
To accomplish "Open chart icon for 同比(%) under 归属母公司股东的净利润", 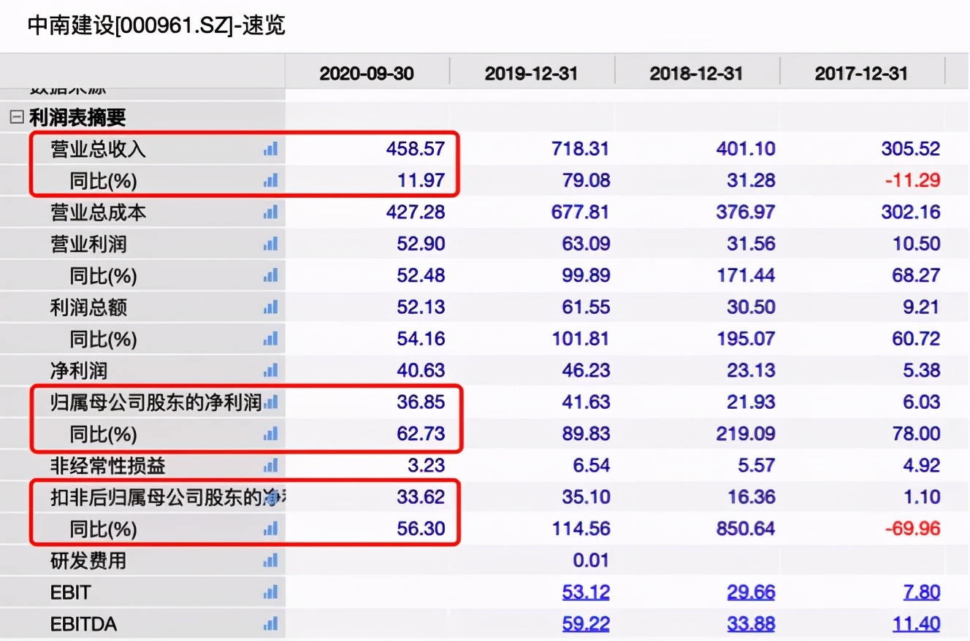I will [271, 434].
